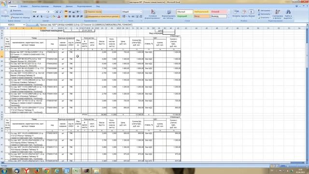The image size is (309, 174).
Task: Open Условное форматирование conditional formatting
Action: tap(153, 14)
